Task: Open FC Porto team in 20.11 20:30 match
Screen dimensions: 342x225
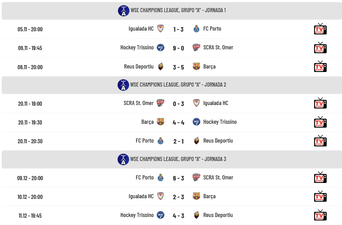Action: point(144,141)
